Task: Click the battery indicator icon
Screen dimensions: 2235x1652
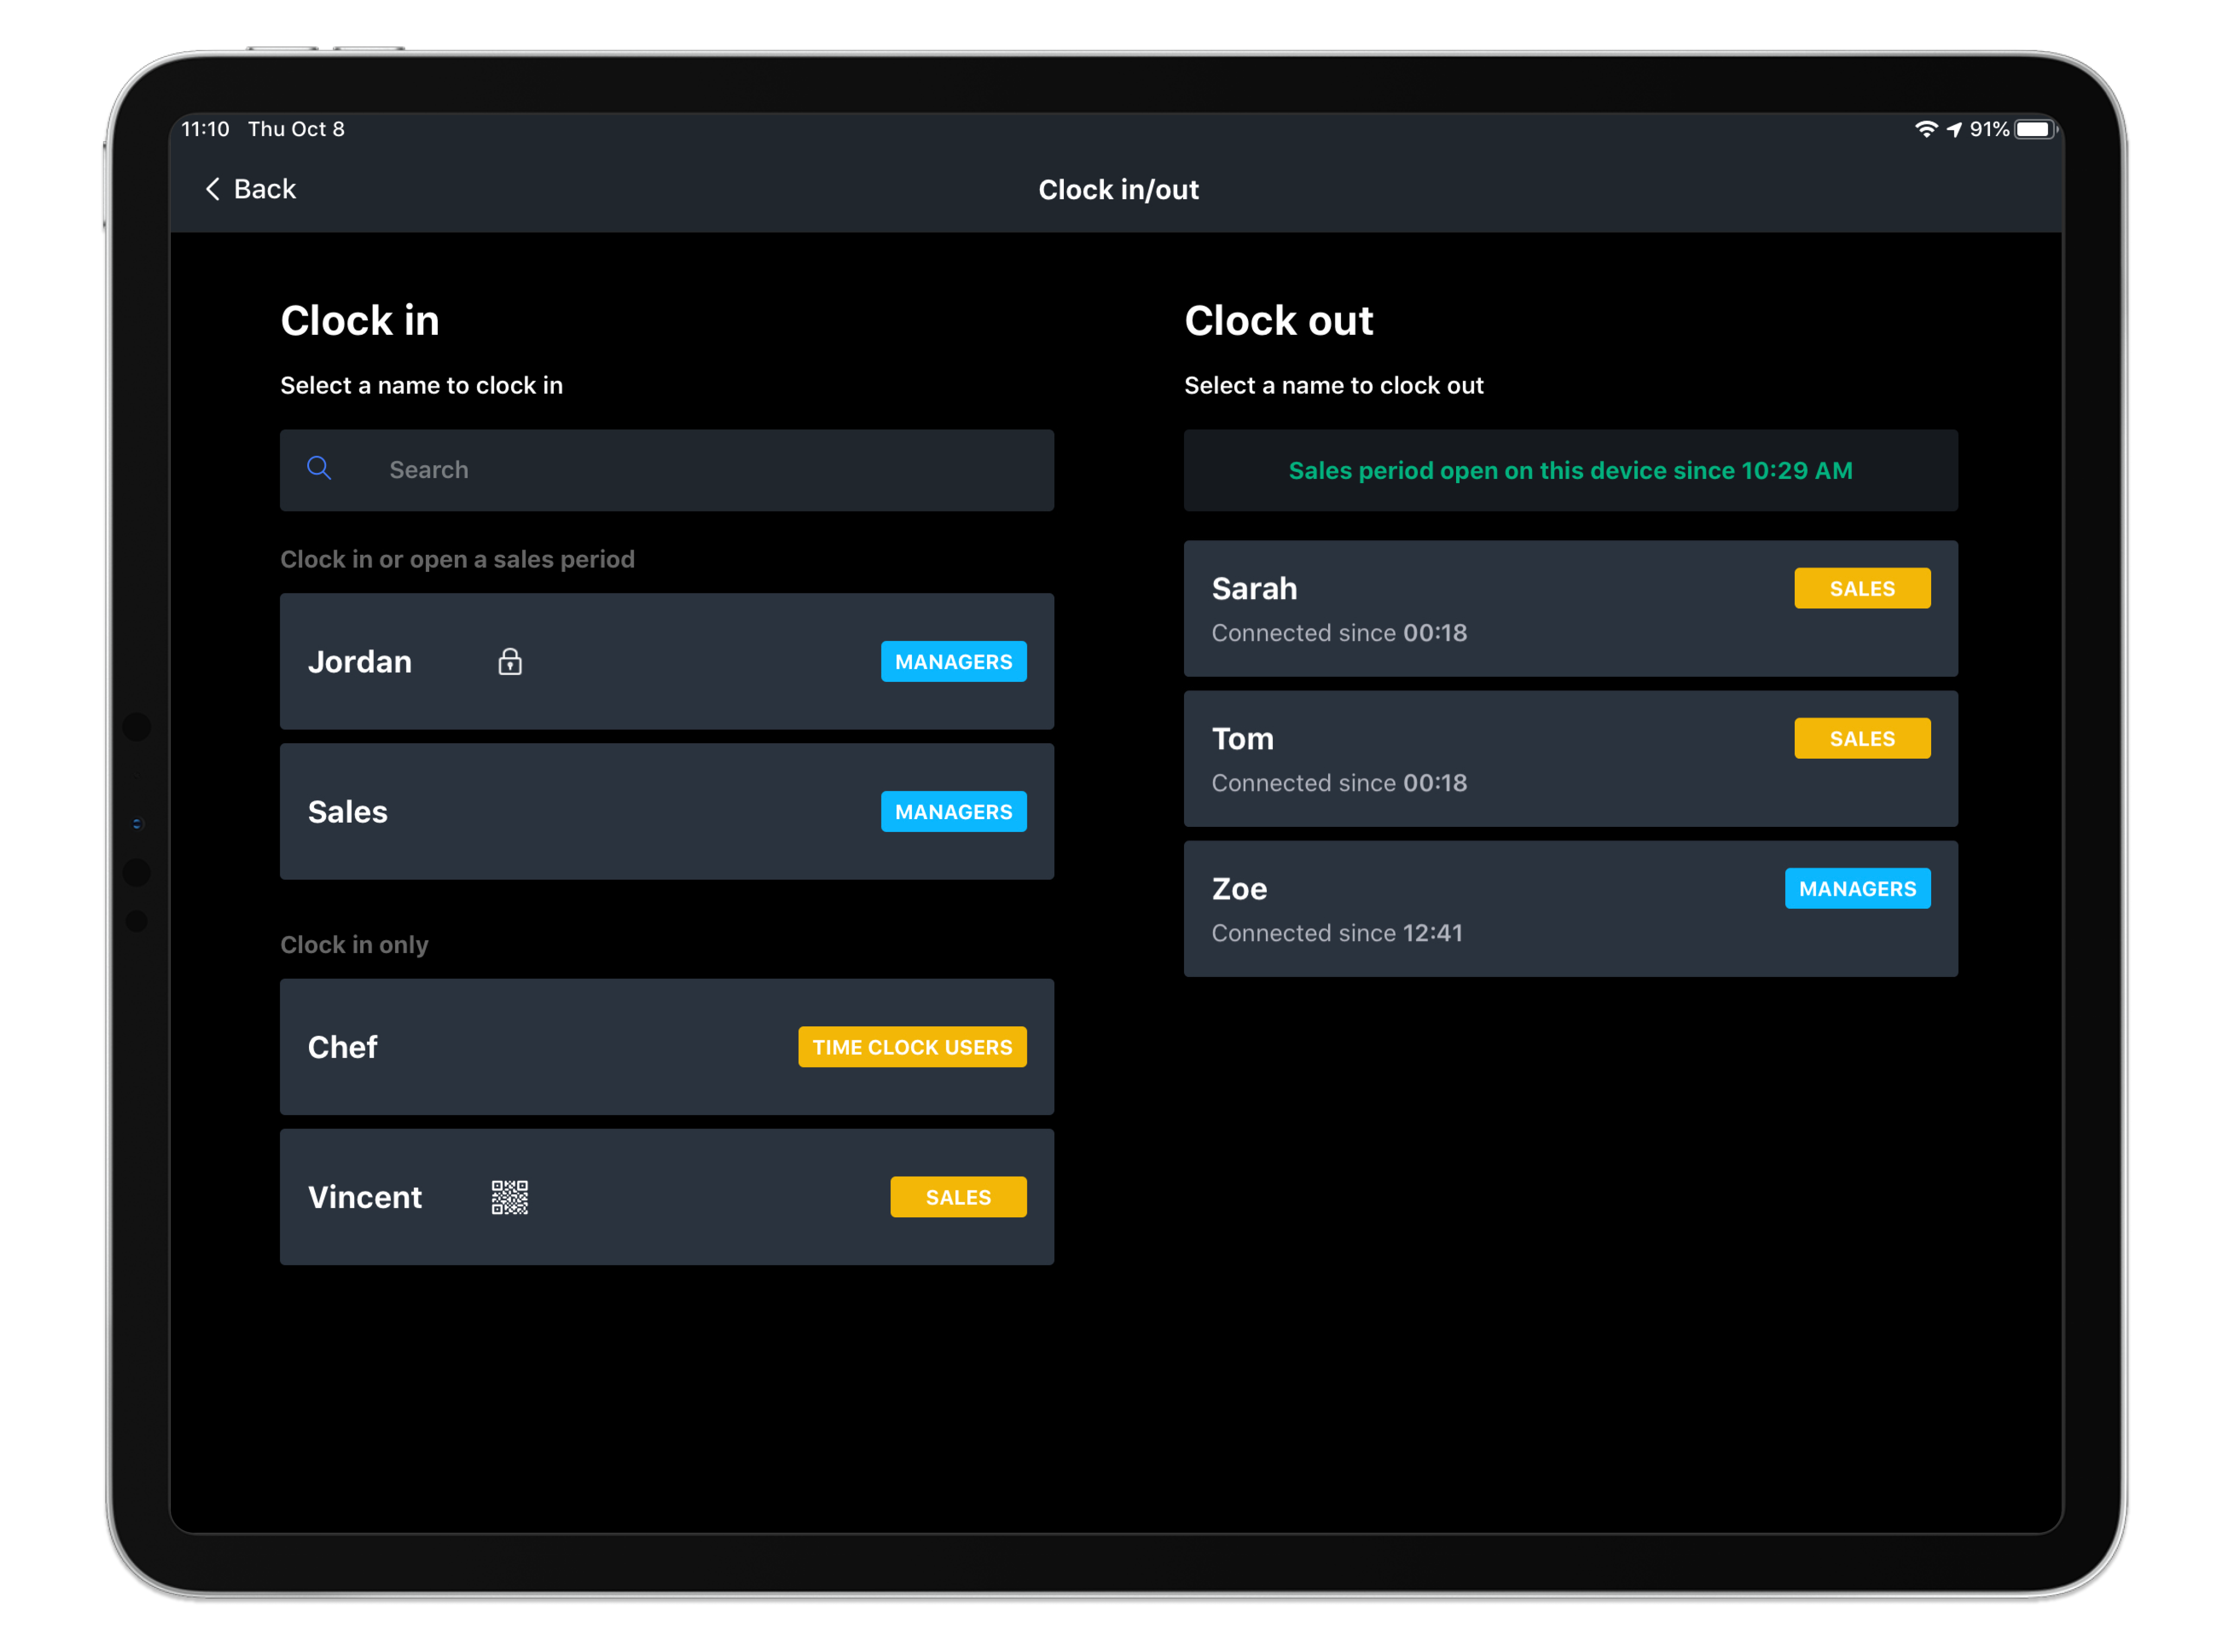Action: point(2035,129)
